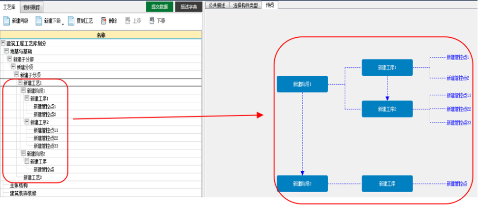
Task: Collapse the 新建阶段1 tree node
Action: click(x=23, y=90)
